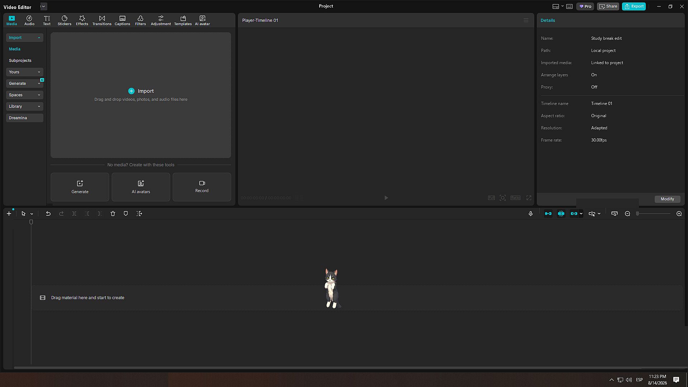Viewport: 688px width, 387px height.
Task: Open the Stickers panel
Action: coord(64,20)
